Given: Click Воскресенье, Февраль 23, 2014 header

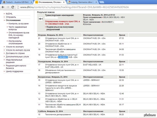Looking at the screenshot, I should tap(53, 77).
